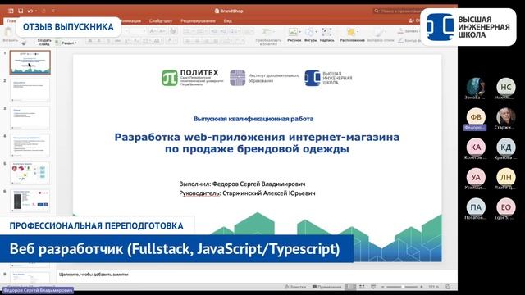Screen dimensions: 525x295
Task: Switch to slide sorter view
Action: (x=362, y=287)
